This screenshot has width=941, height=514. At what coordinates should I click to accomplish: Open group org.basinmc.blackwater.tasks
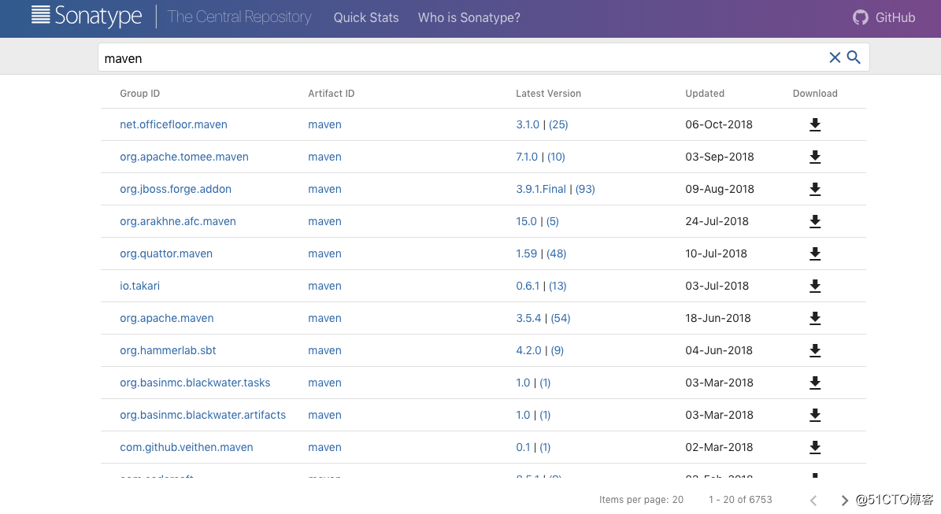(x=195, y=383)
